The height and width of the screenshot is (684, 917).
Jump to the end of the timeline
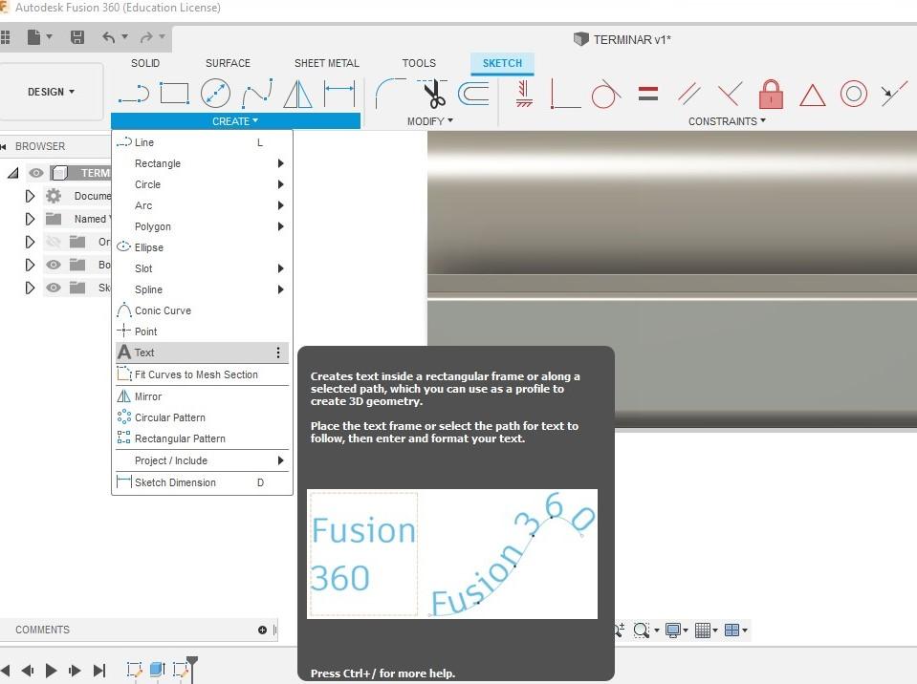click(x=99, y=670)
